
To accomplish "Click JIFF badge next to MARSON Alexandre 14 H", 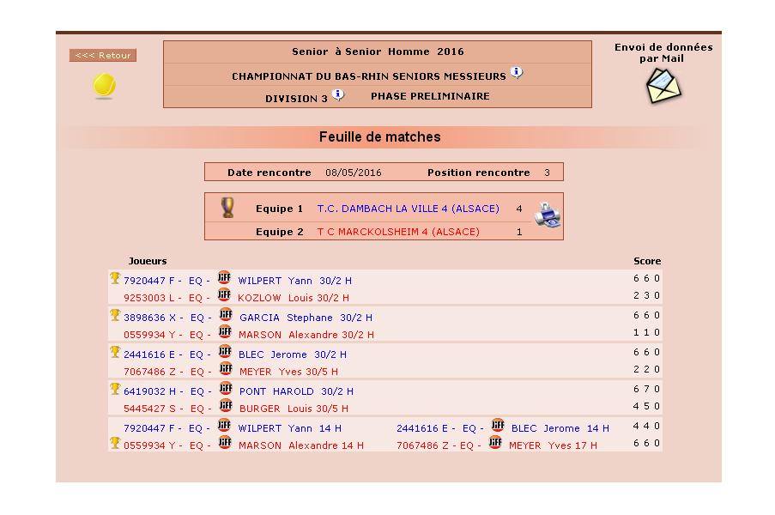I will point(225,442).
